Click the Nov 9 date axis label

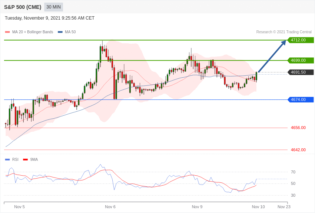tap(197, 207)
